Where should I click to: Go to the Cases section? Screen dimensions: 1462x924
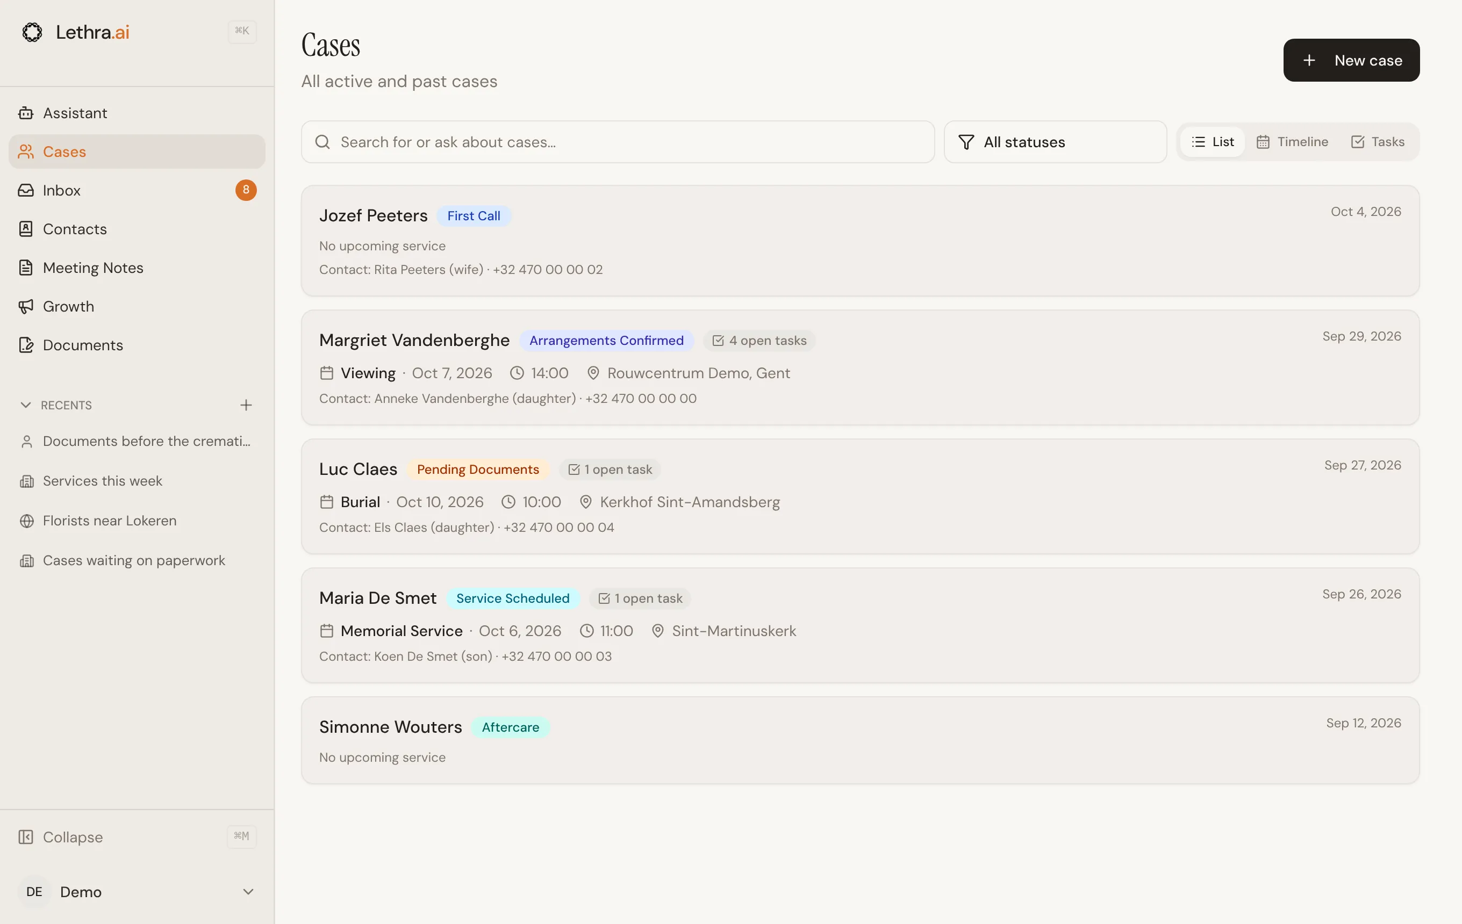pos(137,151)
